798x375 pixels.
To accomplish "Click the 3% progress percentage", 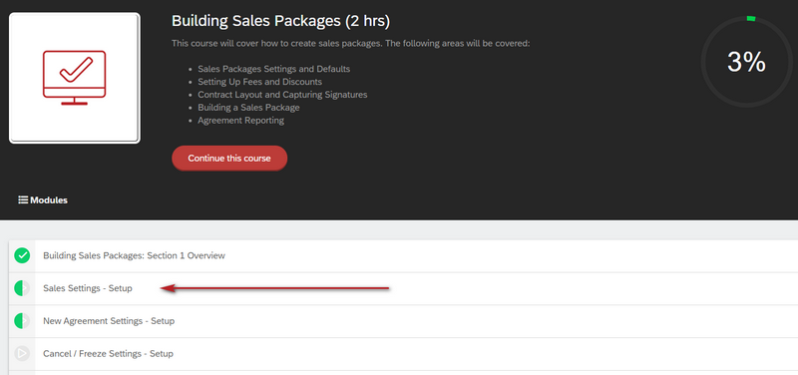I will (746, 62).
